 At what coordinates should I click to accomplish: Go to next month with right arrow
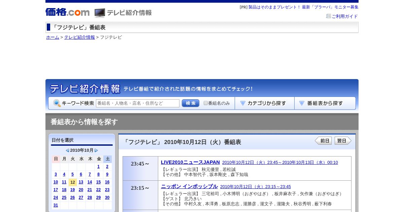click(x=96, y=150)
